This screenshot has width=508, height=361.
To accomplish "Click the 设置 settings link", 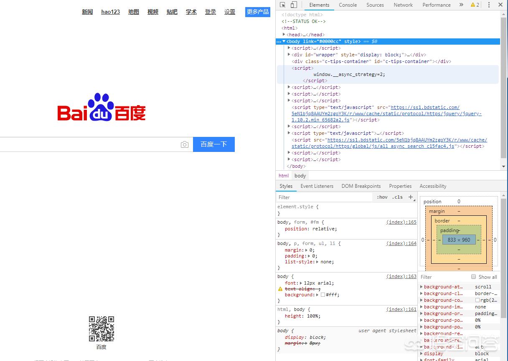I will (x=230, y=12).
